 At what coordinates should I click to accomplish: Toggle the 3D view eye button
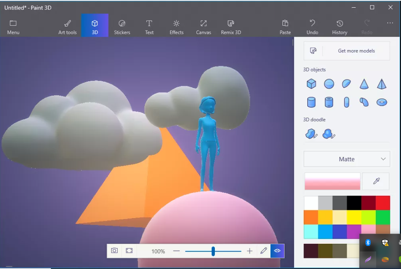pos(277,251)
